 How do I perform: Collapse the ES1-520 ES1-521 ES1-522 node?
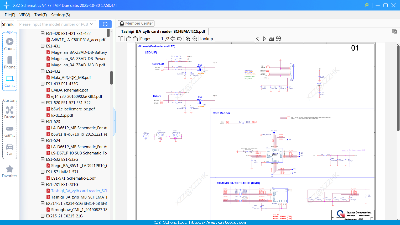43,103
